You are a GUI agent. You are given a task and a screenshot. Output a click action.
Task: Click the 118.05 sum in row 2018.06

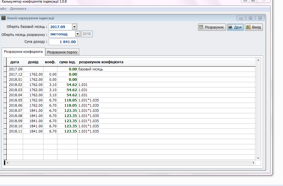pos(67,106)
